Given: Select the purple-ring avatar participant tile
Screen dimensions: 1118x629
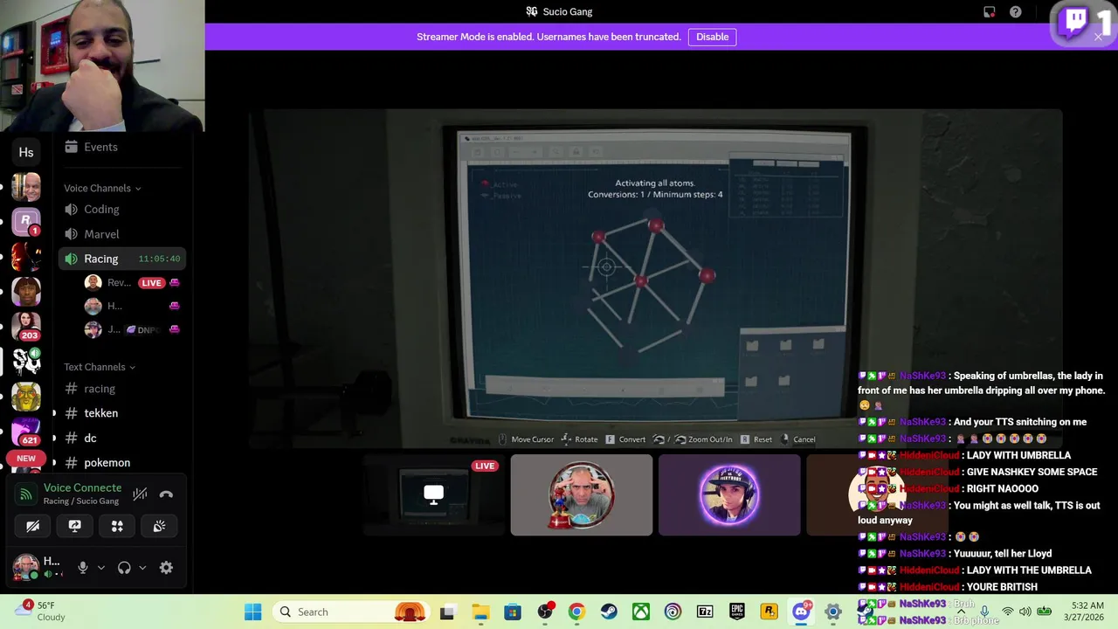Looking at the screenshot, I should coord(729,494).
